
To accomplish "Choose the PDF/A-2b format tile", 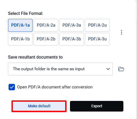I will (46, 39).
